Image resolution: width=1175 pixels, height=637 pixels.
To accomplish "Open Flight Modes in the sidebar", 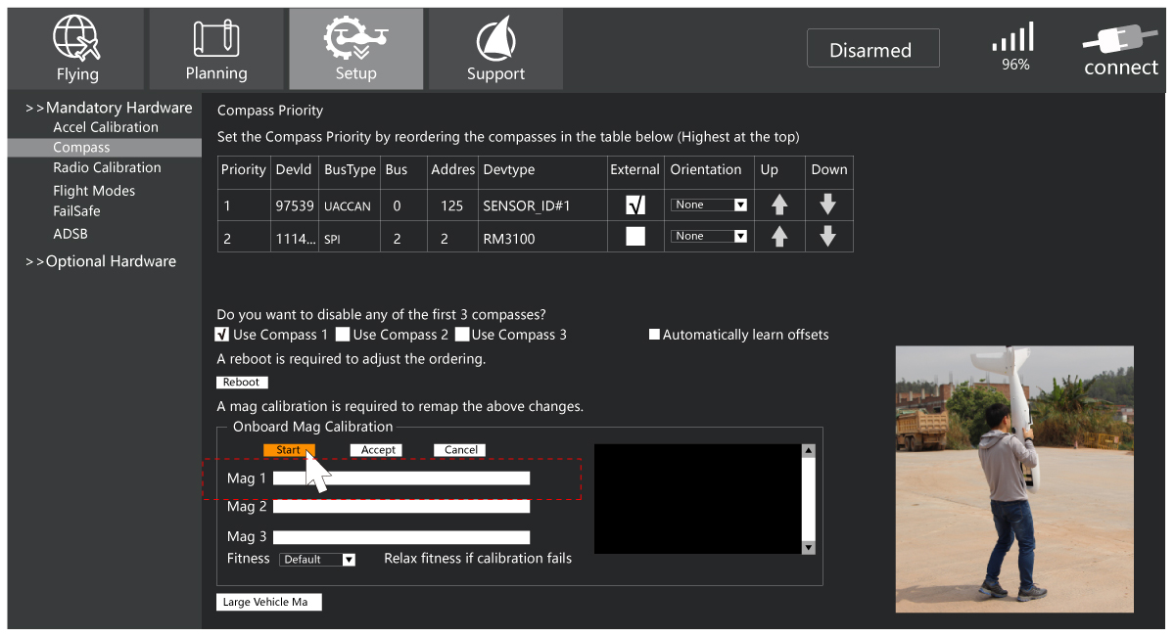I will (94, 191).
